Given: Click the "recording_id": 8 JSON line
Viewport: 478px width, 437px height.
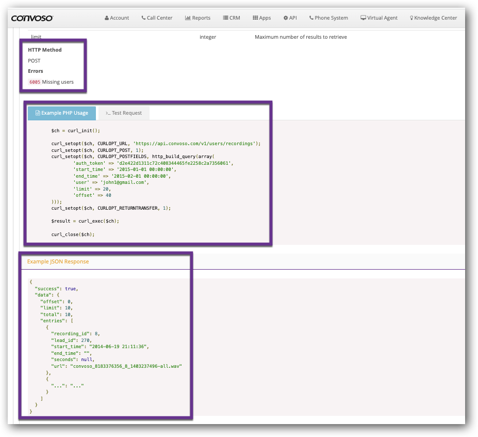Looking at the screenshot, I should (75, 334).
